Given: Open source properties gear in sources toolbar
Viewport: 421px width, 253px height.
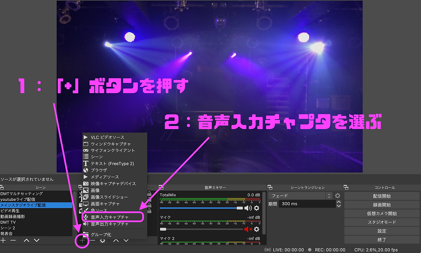Looking at the screenshot, I should tap(102, 241).
